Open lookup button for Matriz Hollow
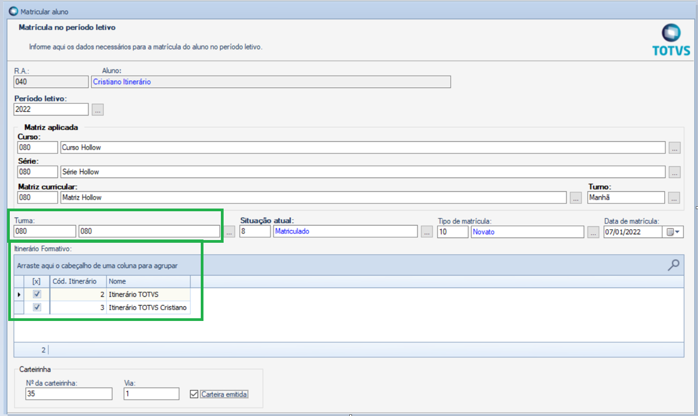The image size is (698, 416). tap(576, 198)
